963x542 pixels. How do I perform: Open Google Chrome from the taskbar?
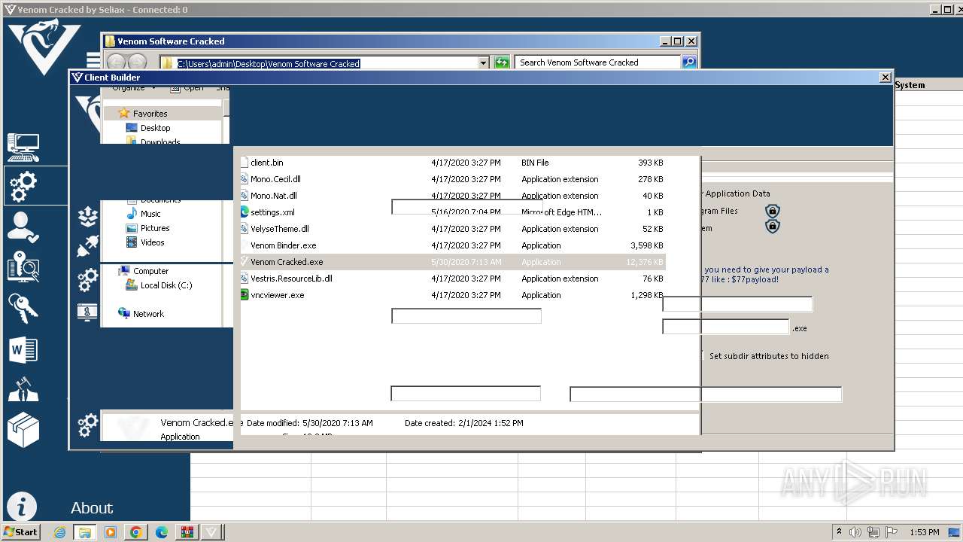pyautogui.click(x=136, y=532)
